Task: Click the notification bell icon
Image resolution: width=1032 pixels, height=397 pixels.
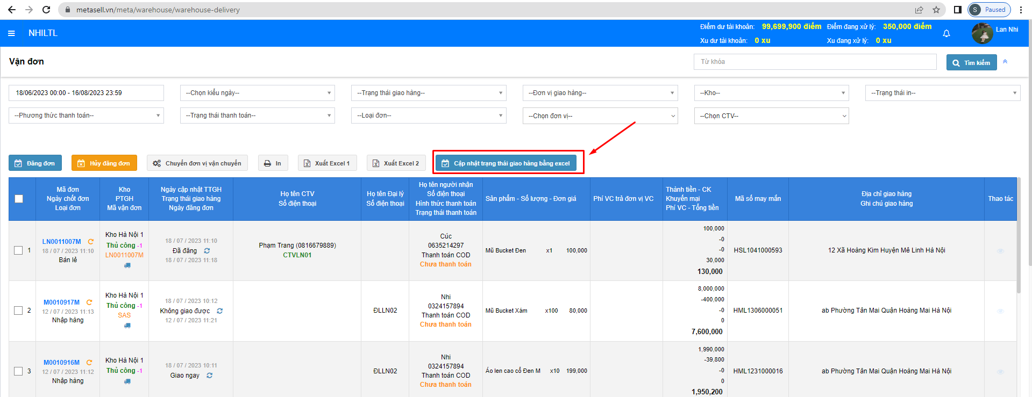Action: point(946,33)
